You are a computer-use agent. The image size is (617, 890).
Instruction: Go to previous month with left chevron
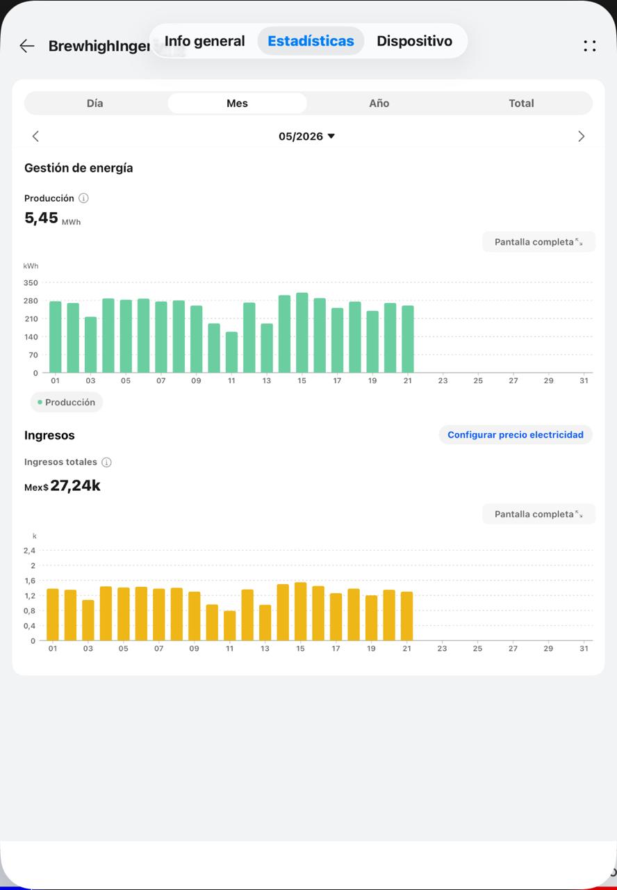[35, 136]
